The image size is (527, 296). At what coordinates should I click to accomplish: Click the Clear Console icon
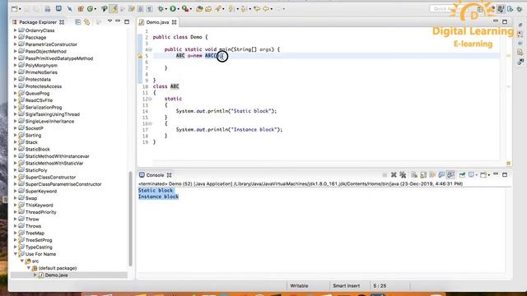pos(414,175)
